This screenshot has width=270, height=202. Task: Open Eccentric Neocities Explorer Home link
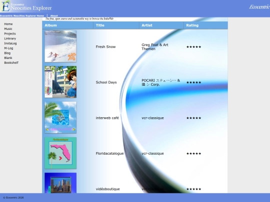(x=22, y=15)
